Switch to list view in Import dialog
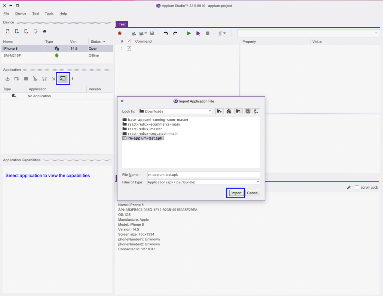The image size is (383, 296). (248, 111)
